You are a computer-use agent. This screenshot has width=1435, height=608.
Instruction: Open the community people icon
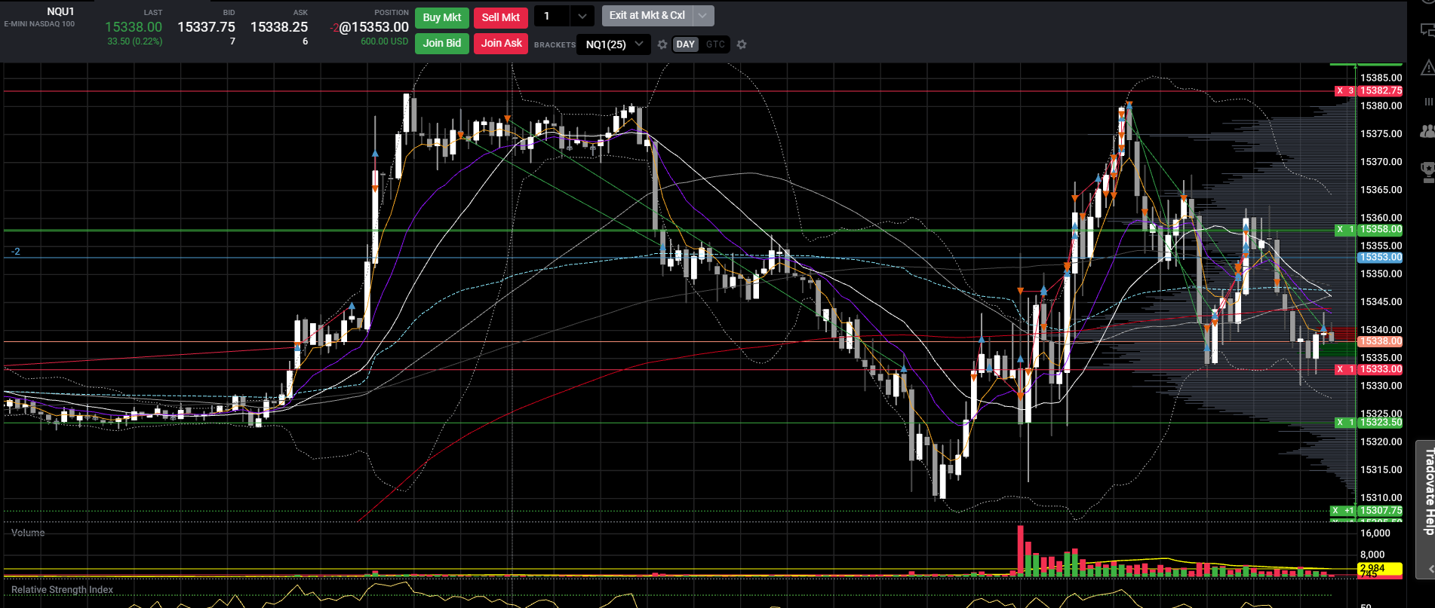pyautogui.click(x=1427, y=132)
